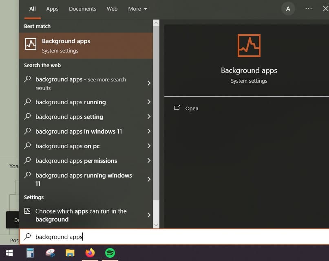
Task: Expand arrow next to 'Choose which apps can run'
Action: 149,215
